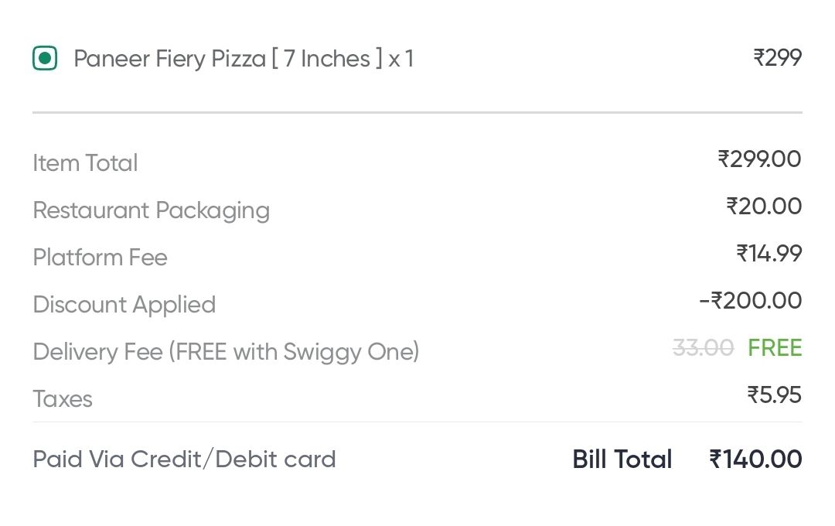
Task: Click Delivery Fee FREE with Swiggy One
Action: [x=226, y=352]
